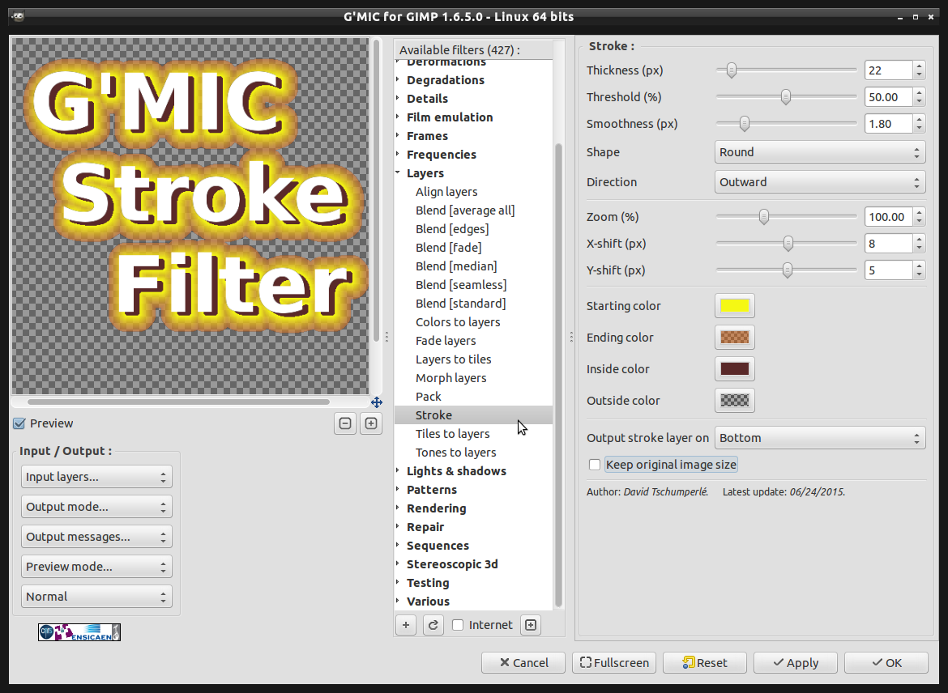
Task: Click the Cancel button
Action: pos(523,663)
